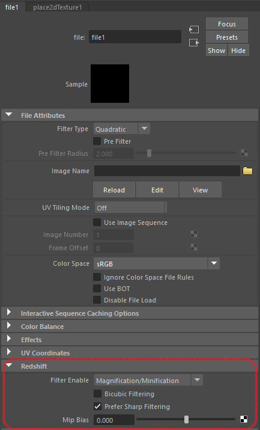Viewport: 260px width, 430px height.
Task: Click the Mip Bias slider handle
Action: pyautogui.click(x=186, y=419)
